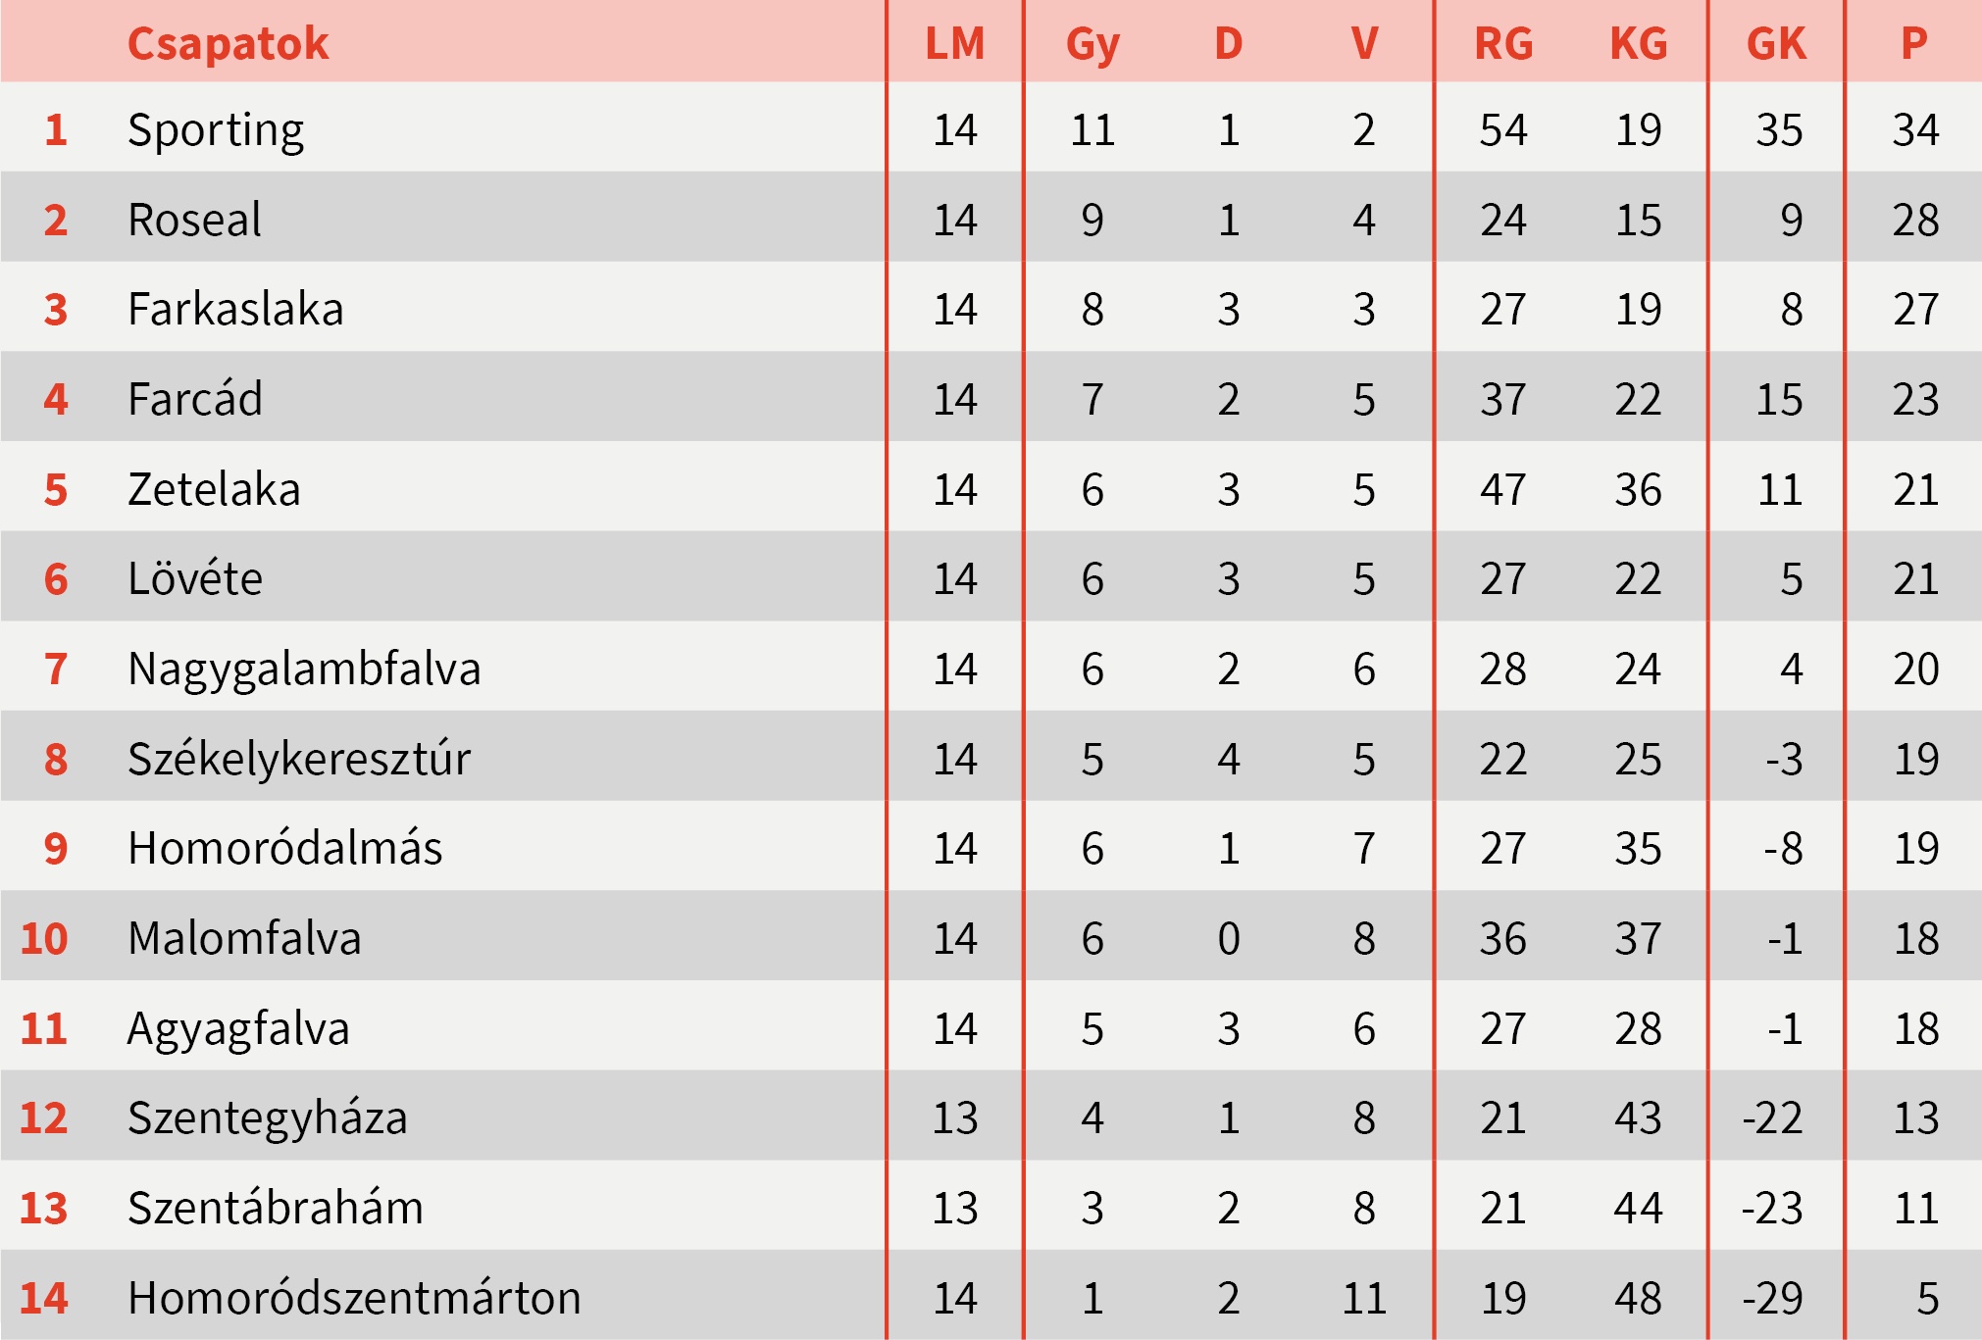This screenshot has height=1340, width=1982.
Task: Select the Székelykeresztúr team name
Action: point(299,760)
